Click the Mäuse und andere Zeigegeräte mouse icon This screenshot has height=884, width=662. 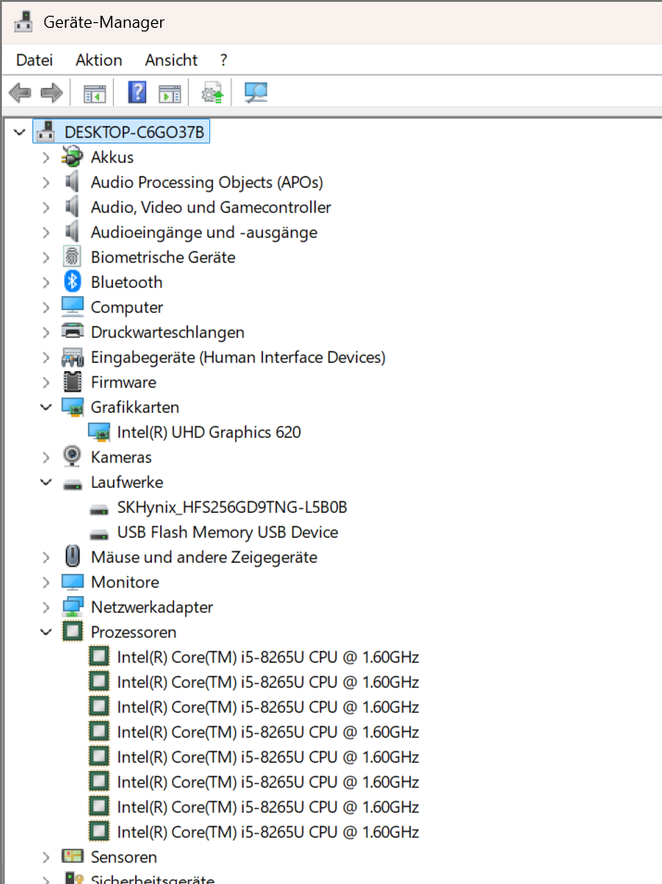[x=72, y=556]
